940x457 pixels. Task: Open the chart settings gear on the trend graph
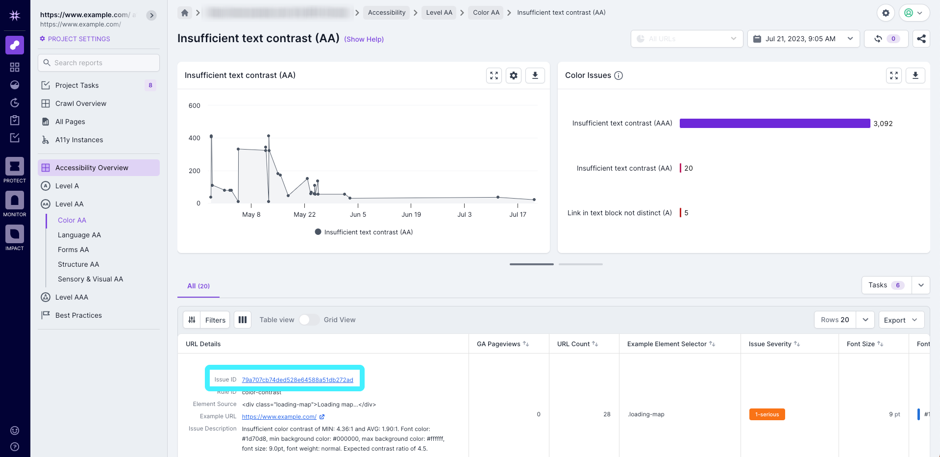coord(513,76)
